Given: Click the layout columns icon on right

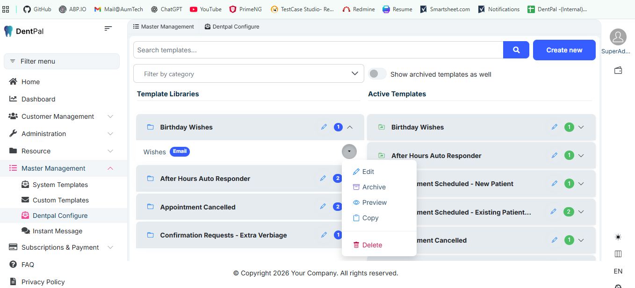Looking at the screenshot, I should pyautogui.click(x=618, y=254).
